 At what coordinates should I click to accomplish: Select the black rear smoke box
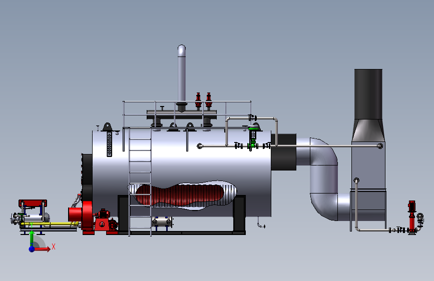[x=284, y=152]
